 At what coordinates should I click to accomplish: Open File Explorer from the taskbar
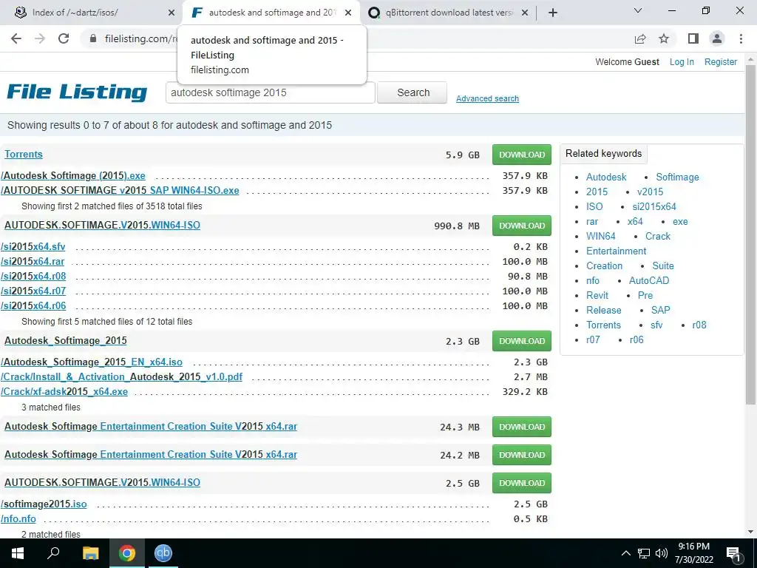90,553
